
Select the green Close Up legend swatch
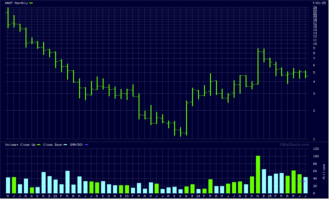(x=39, y=145)
